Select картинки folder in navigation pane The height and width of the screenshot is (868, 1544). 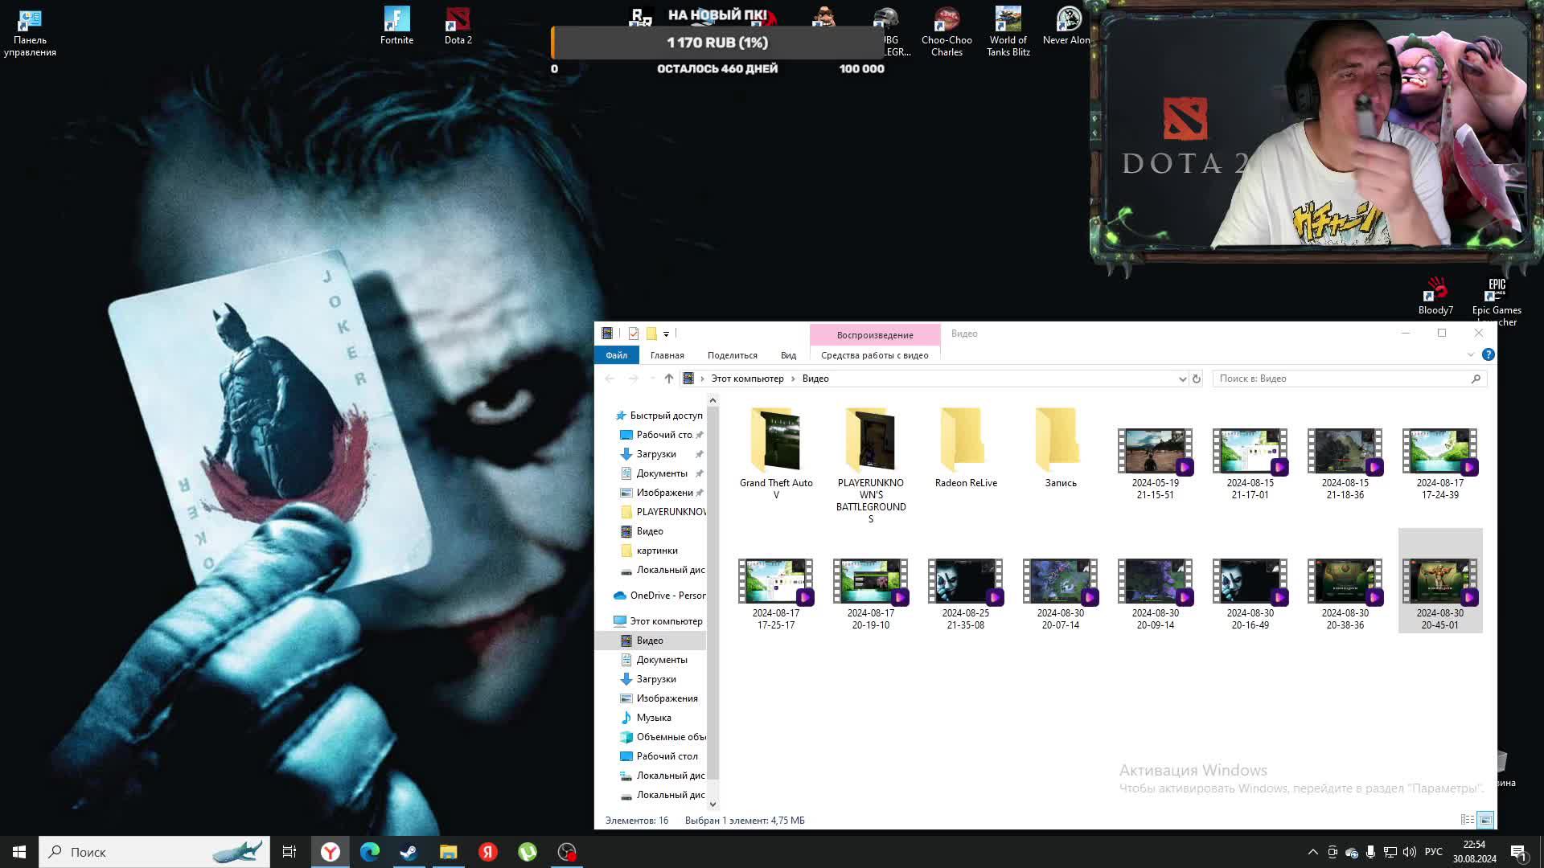point(657,551)
